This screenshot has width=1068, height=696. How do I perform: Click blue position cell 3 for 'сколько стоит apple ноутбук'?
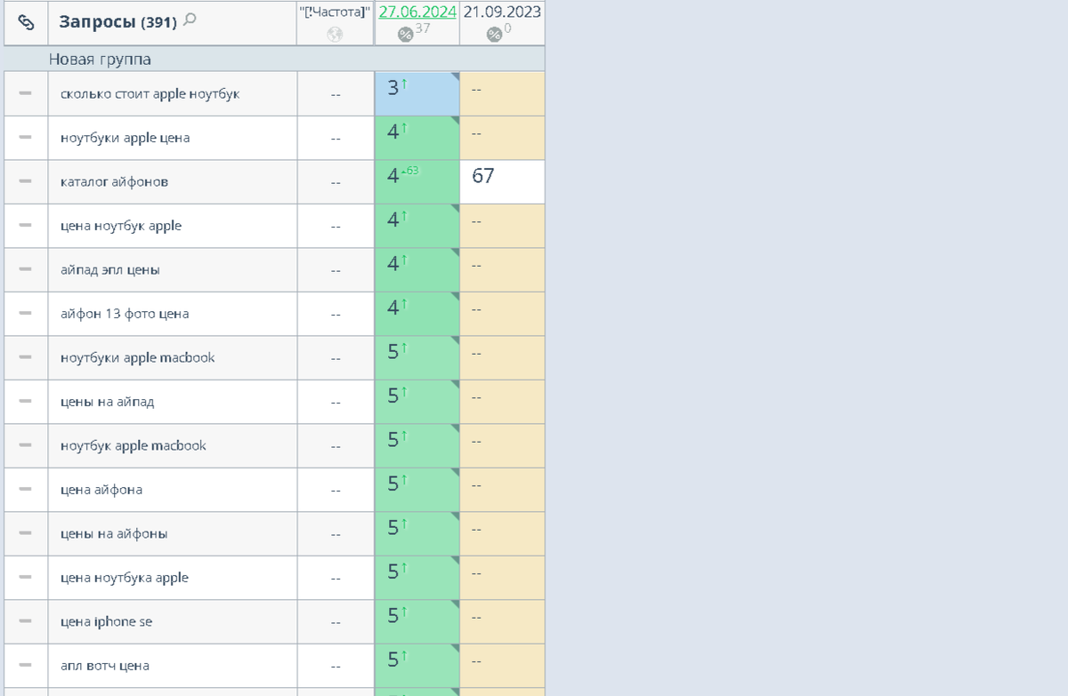coord(417,93)
